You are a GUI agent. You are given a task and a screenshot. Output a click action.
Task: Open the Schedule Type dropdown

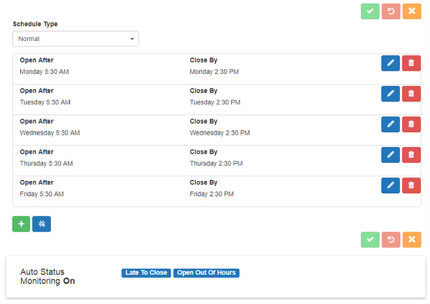pos(76,39)
